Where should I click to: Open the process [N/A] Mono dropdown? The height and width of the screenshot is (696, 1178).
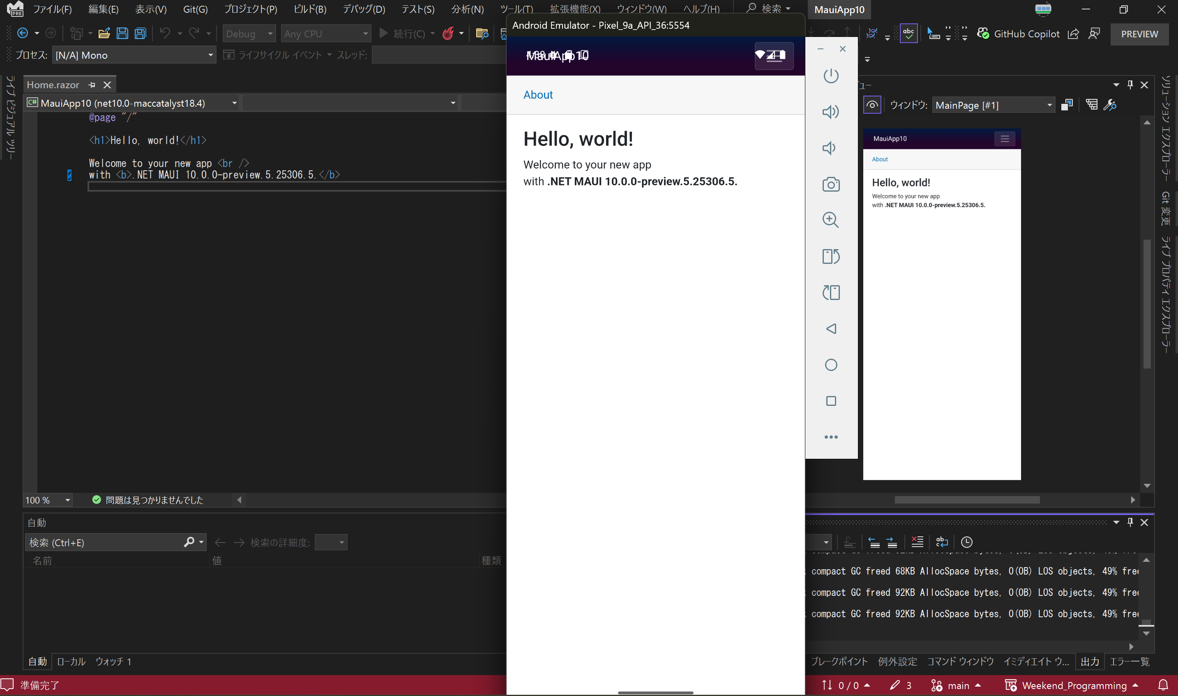134,55
